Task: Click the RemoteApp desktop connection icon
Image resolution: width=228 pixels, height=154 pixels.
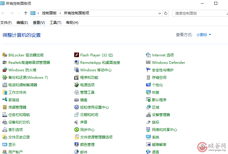Action: pos(77,62)
